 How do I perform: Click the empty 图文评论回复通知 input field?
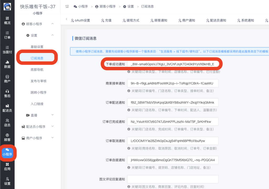point(173,179)
